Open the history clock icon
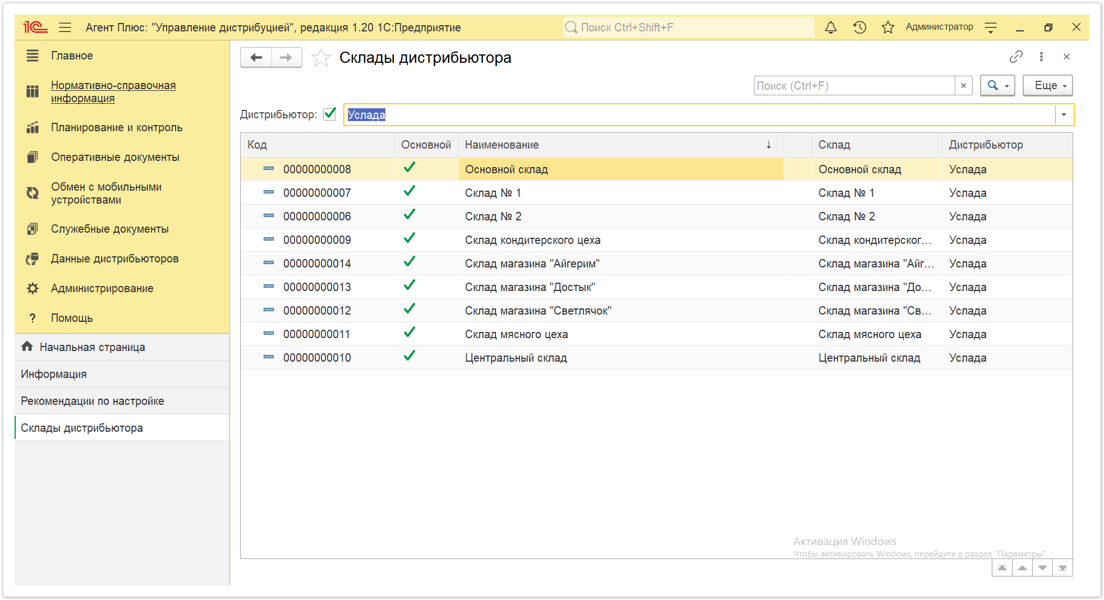This screenshot has height=600, width=1104. (x=859, y=27)
